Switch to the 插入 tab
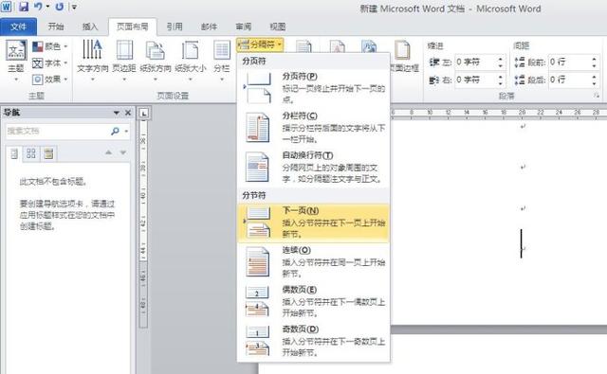Screen dimensions: 607x374 [90, 27]
